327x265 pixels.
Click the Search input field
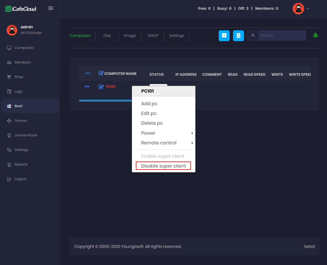pos(282,35)
